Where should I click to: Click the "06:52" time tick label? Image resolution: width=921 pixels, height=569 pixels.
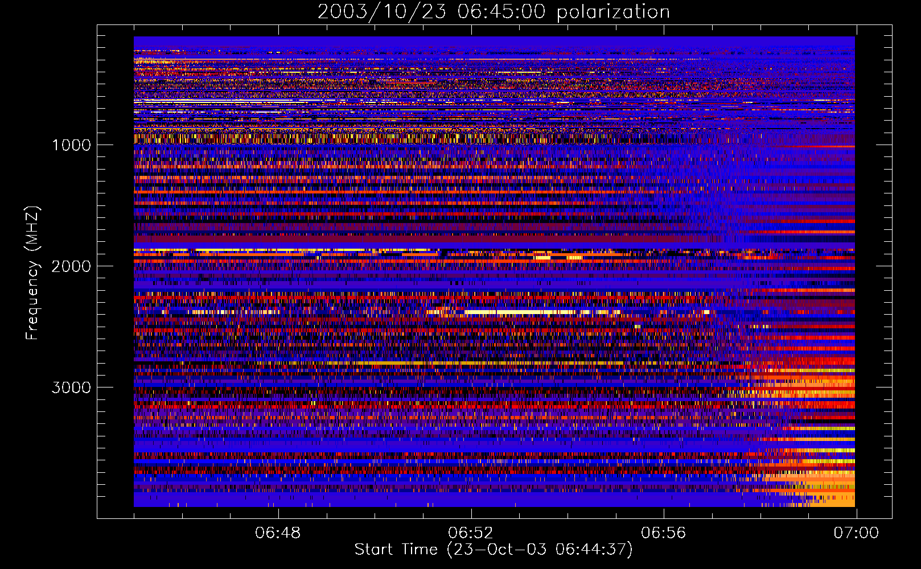point(471,533)
